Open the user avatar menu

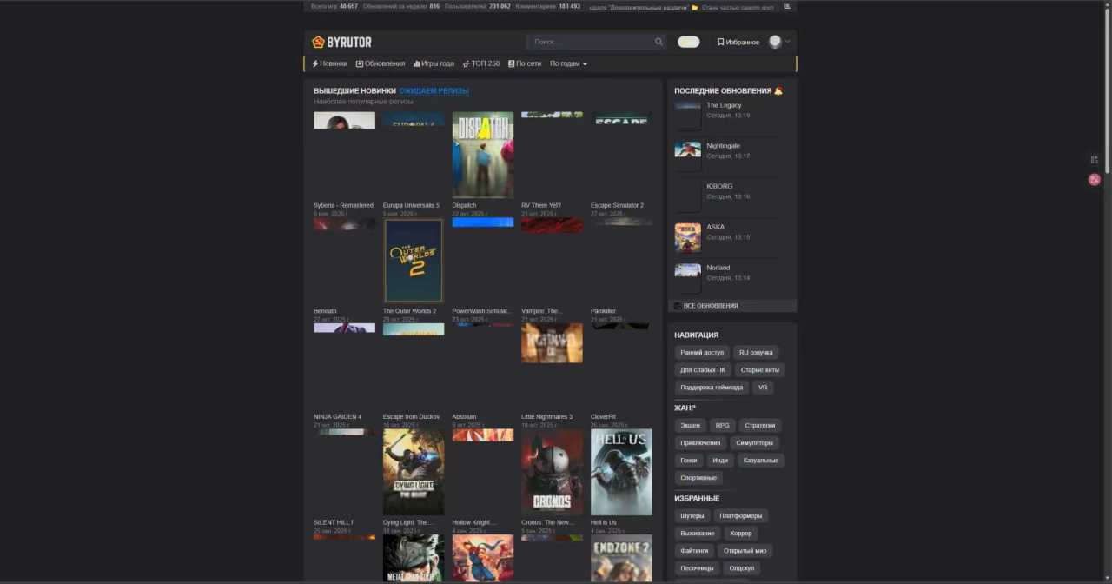pos(775,42)
